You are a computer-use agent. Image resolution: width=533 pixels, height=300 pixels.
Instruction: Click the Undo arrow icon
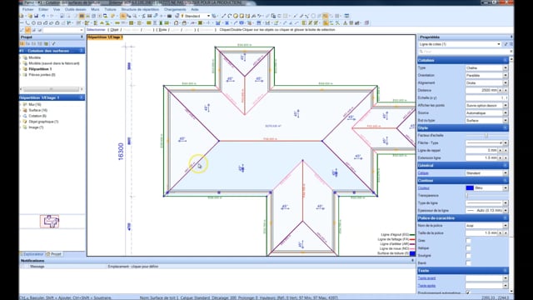[43, 16]
